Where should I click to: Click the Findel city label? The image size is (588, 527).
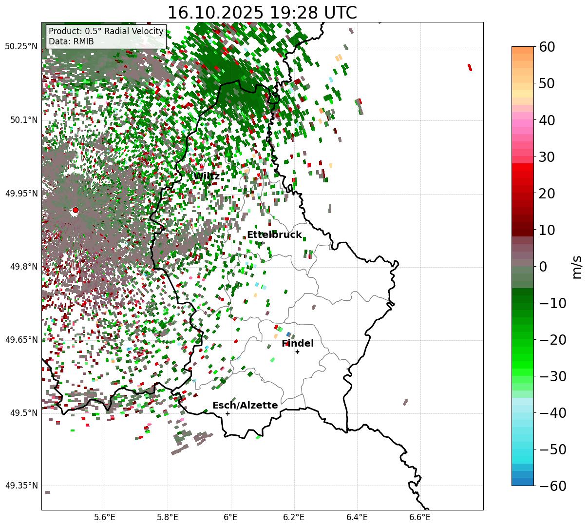tap(298, 344)
